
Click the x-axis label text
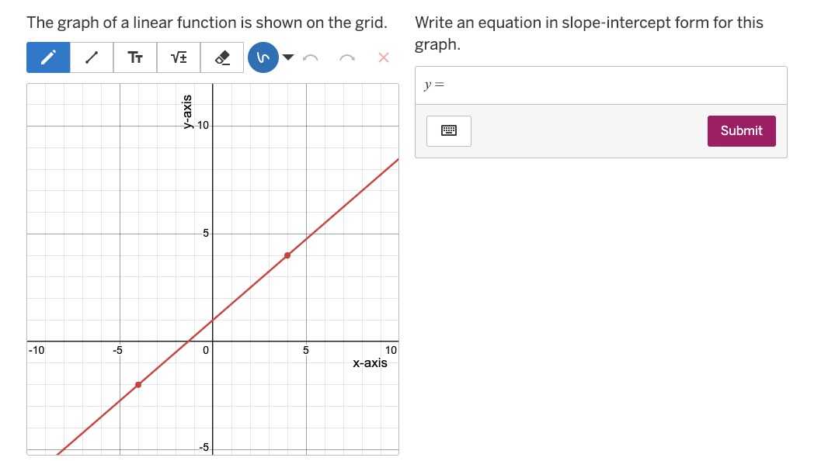tap(370, 363)
